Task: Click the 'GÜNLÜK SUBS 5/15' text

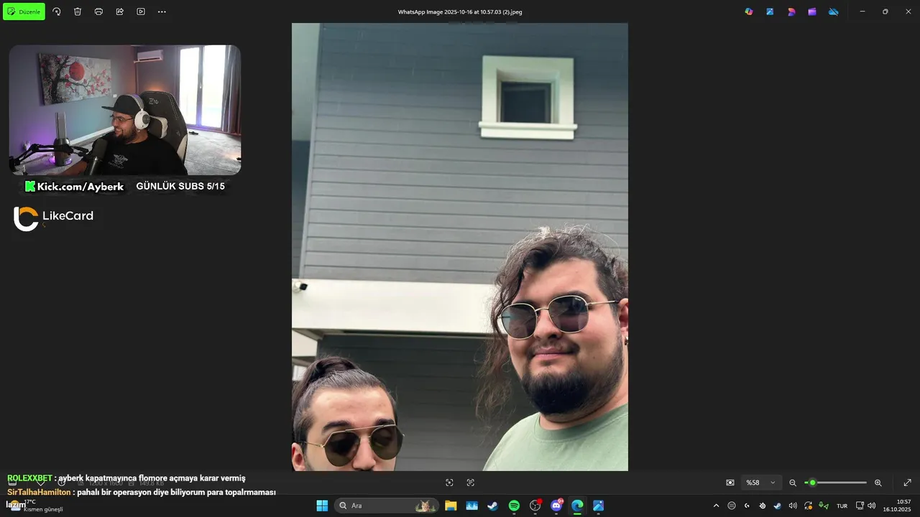Action: click(x=180, y=187)
